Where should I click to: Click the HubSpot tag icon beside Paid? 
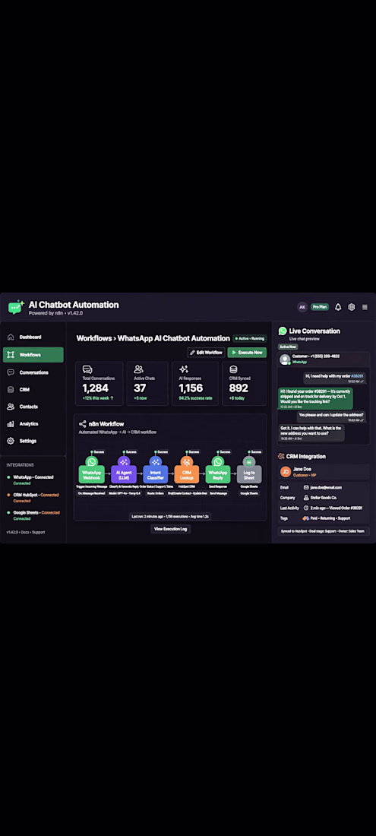306,518
